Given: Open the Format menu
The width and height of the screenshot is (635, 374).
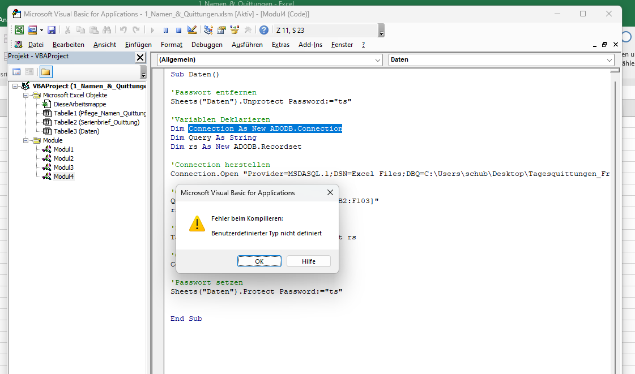Looking at the screenshot, I should 171,45.
